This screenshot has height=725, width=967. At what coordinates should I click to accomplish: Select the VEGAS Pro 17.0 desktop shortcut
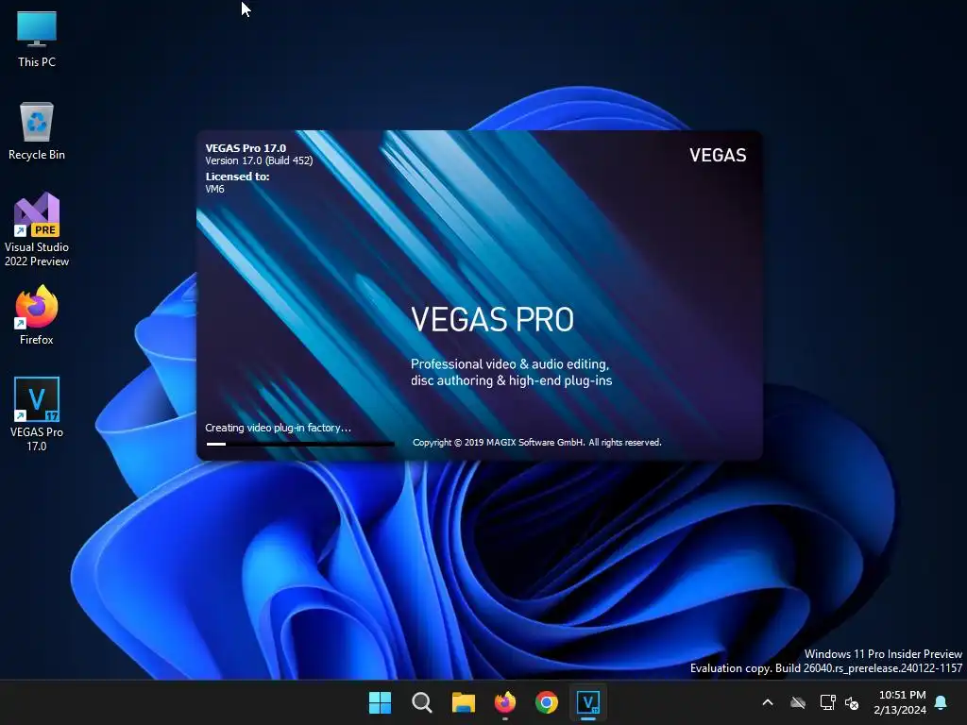click(37, 413)
